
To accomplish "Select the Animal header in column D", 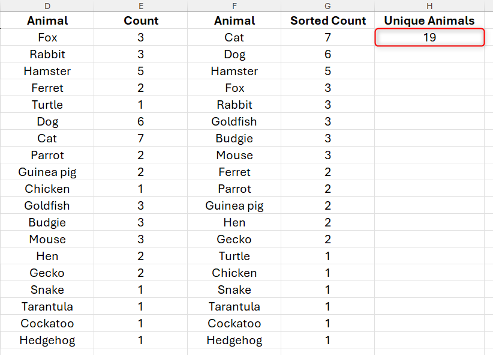I will 47,20.
